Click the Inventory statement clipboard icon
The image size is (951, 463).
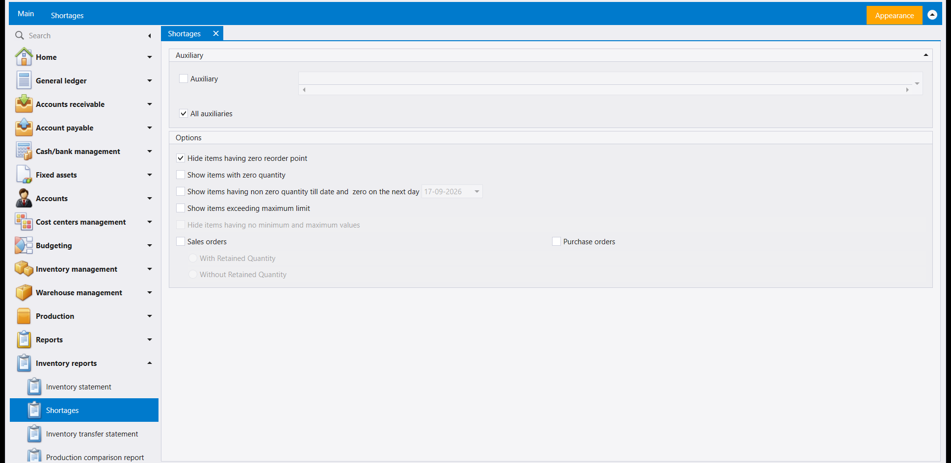[x=34, y=386]
